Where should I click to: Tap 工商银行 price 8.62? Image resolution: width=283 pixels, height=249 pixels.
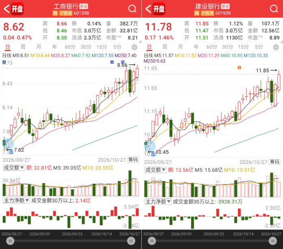(14, 27)
